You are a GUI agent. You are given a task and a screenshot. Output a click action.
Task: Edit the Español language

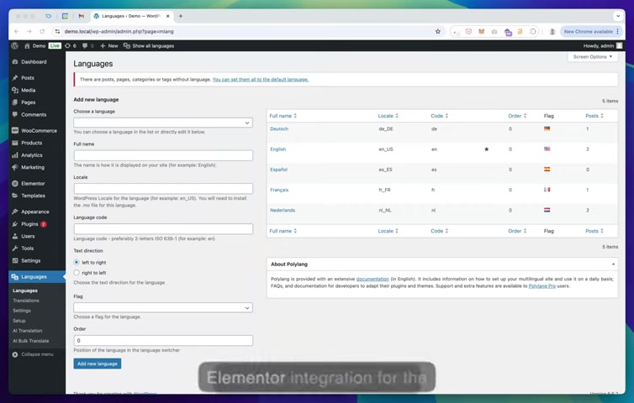pos(278,170)
